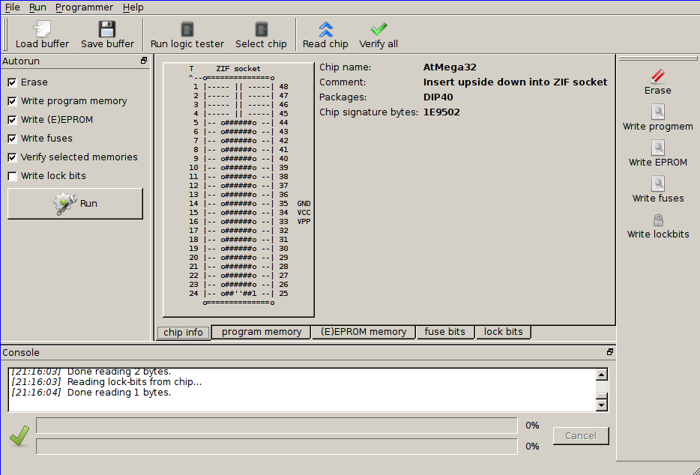Click console line 'Reading lock-bits from chip...'
Screen dimensions: 700x475
click(x=134, y=382)
